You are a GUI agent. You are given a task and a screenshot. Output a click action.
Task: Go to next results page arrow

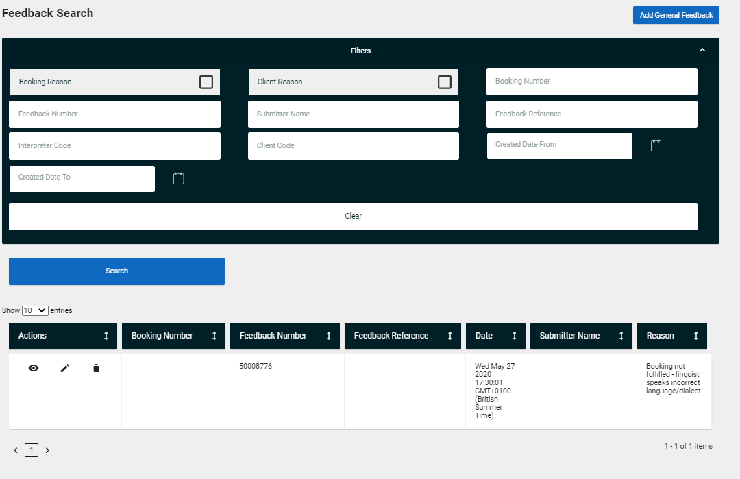tap(47, 450)
